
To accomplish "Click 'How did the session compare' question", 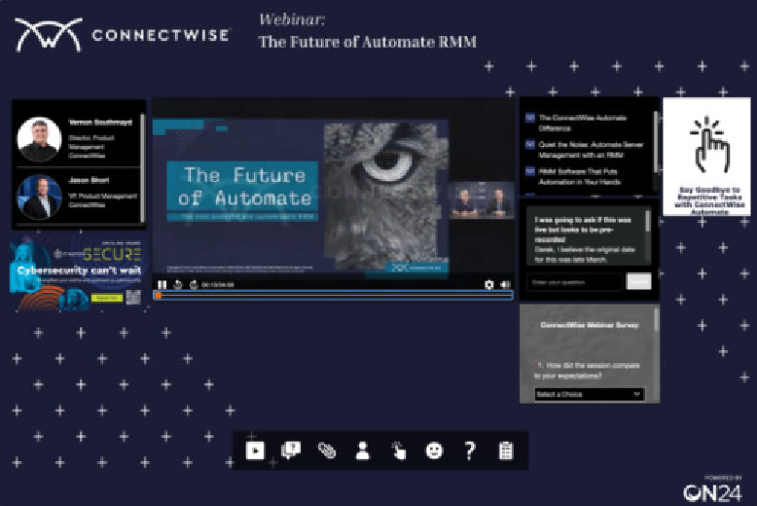I will [x=587, y=371].
